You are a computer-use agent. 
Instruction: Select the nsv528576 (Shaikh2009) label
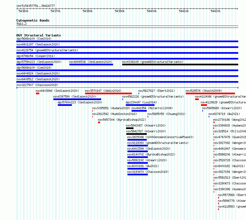point(204,91)
